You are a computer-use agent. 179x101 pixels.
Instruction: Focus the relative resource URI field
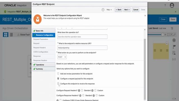pyautogui.click(x=82, y=48)
